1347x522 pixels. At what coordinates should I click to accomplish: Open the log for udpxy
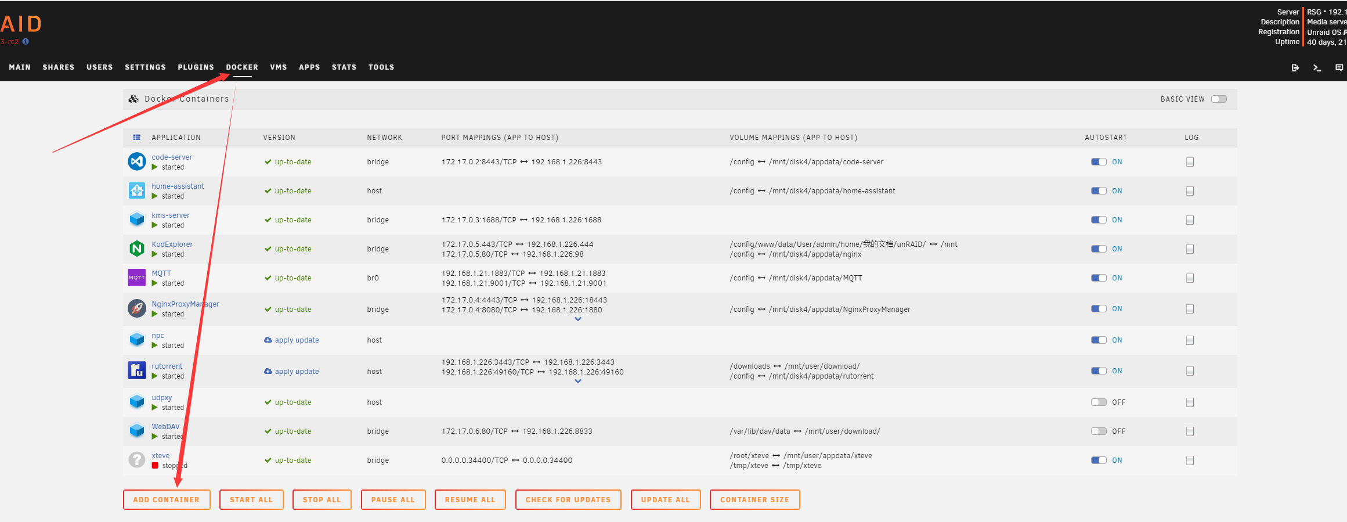coord(1190,402)
